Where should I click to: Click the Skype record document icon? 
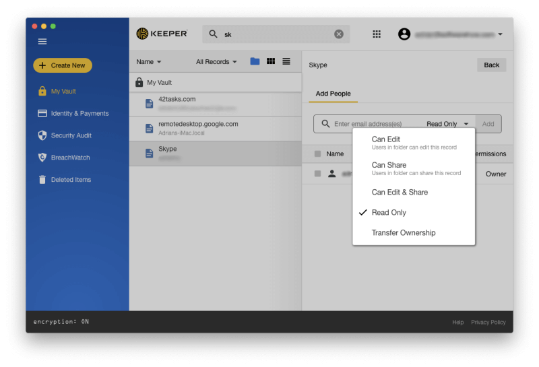pos(149,154)
